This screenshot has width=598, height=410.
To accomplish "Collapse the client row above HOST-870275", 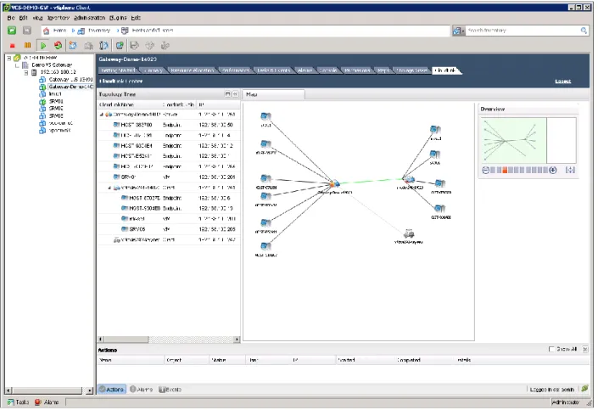I will (109, 188).
